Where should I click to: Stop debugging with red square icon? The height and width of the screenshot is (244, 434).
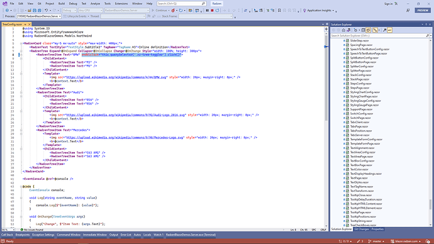[x=212, y=10]
